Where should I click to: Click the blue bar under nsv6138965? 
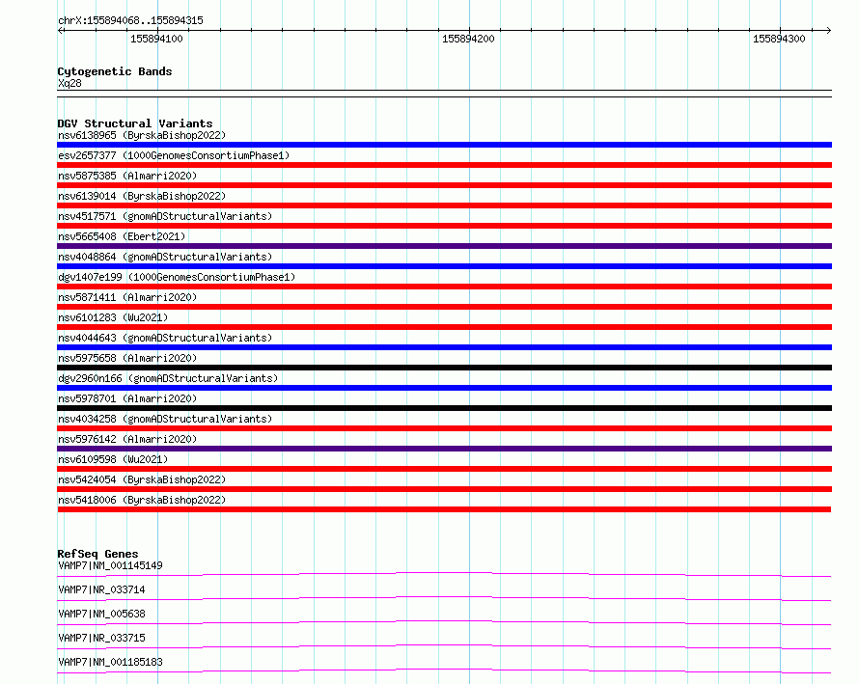[444, 145]
